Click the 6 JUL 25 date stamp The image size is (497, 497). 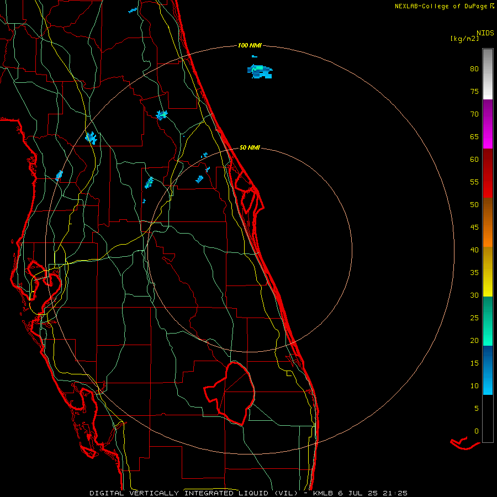pyautogui.click(x=359, y=493)
